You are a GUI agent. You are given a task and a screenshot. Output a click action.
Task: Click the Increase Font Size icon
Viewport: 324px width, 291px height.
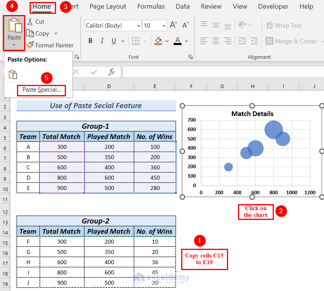click(x=173, y=24)
